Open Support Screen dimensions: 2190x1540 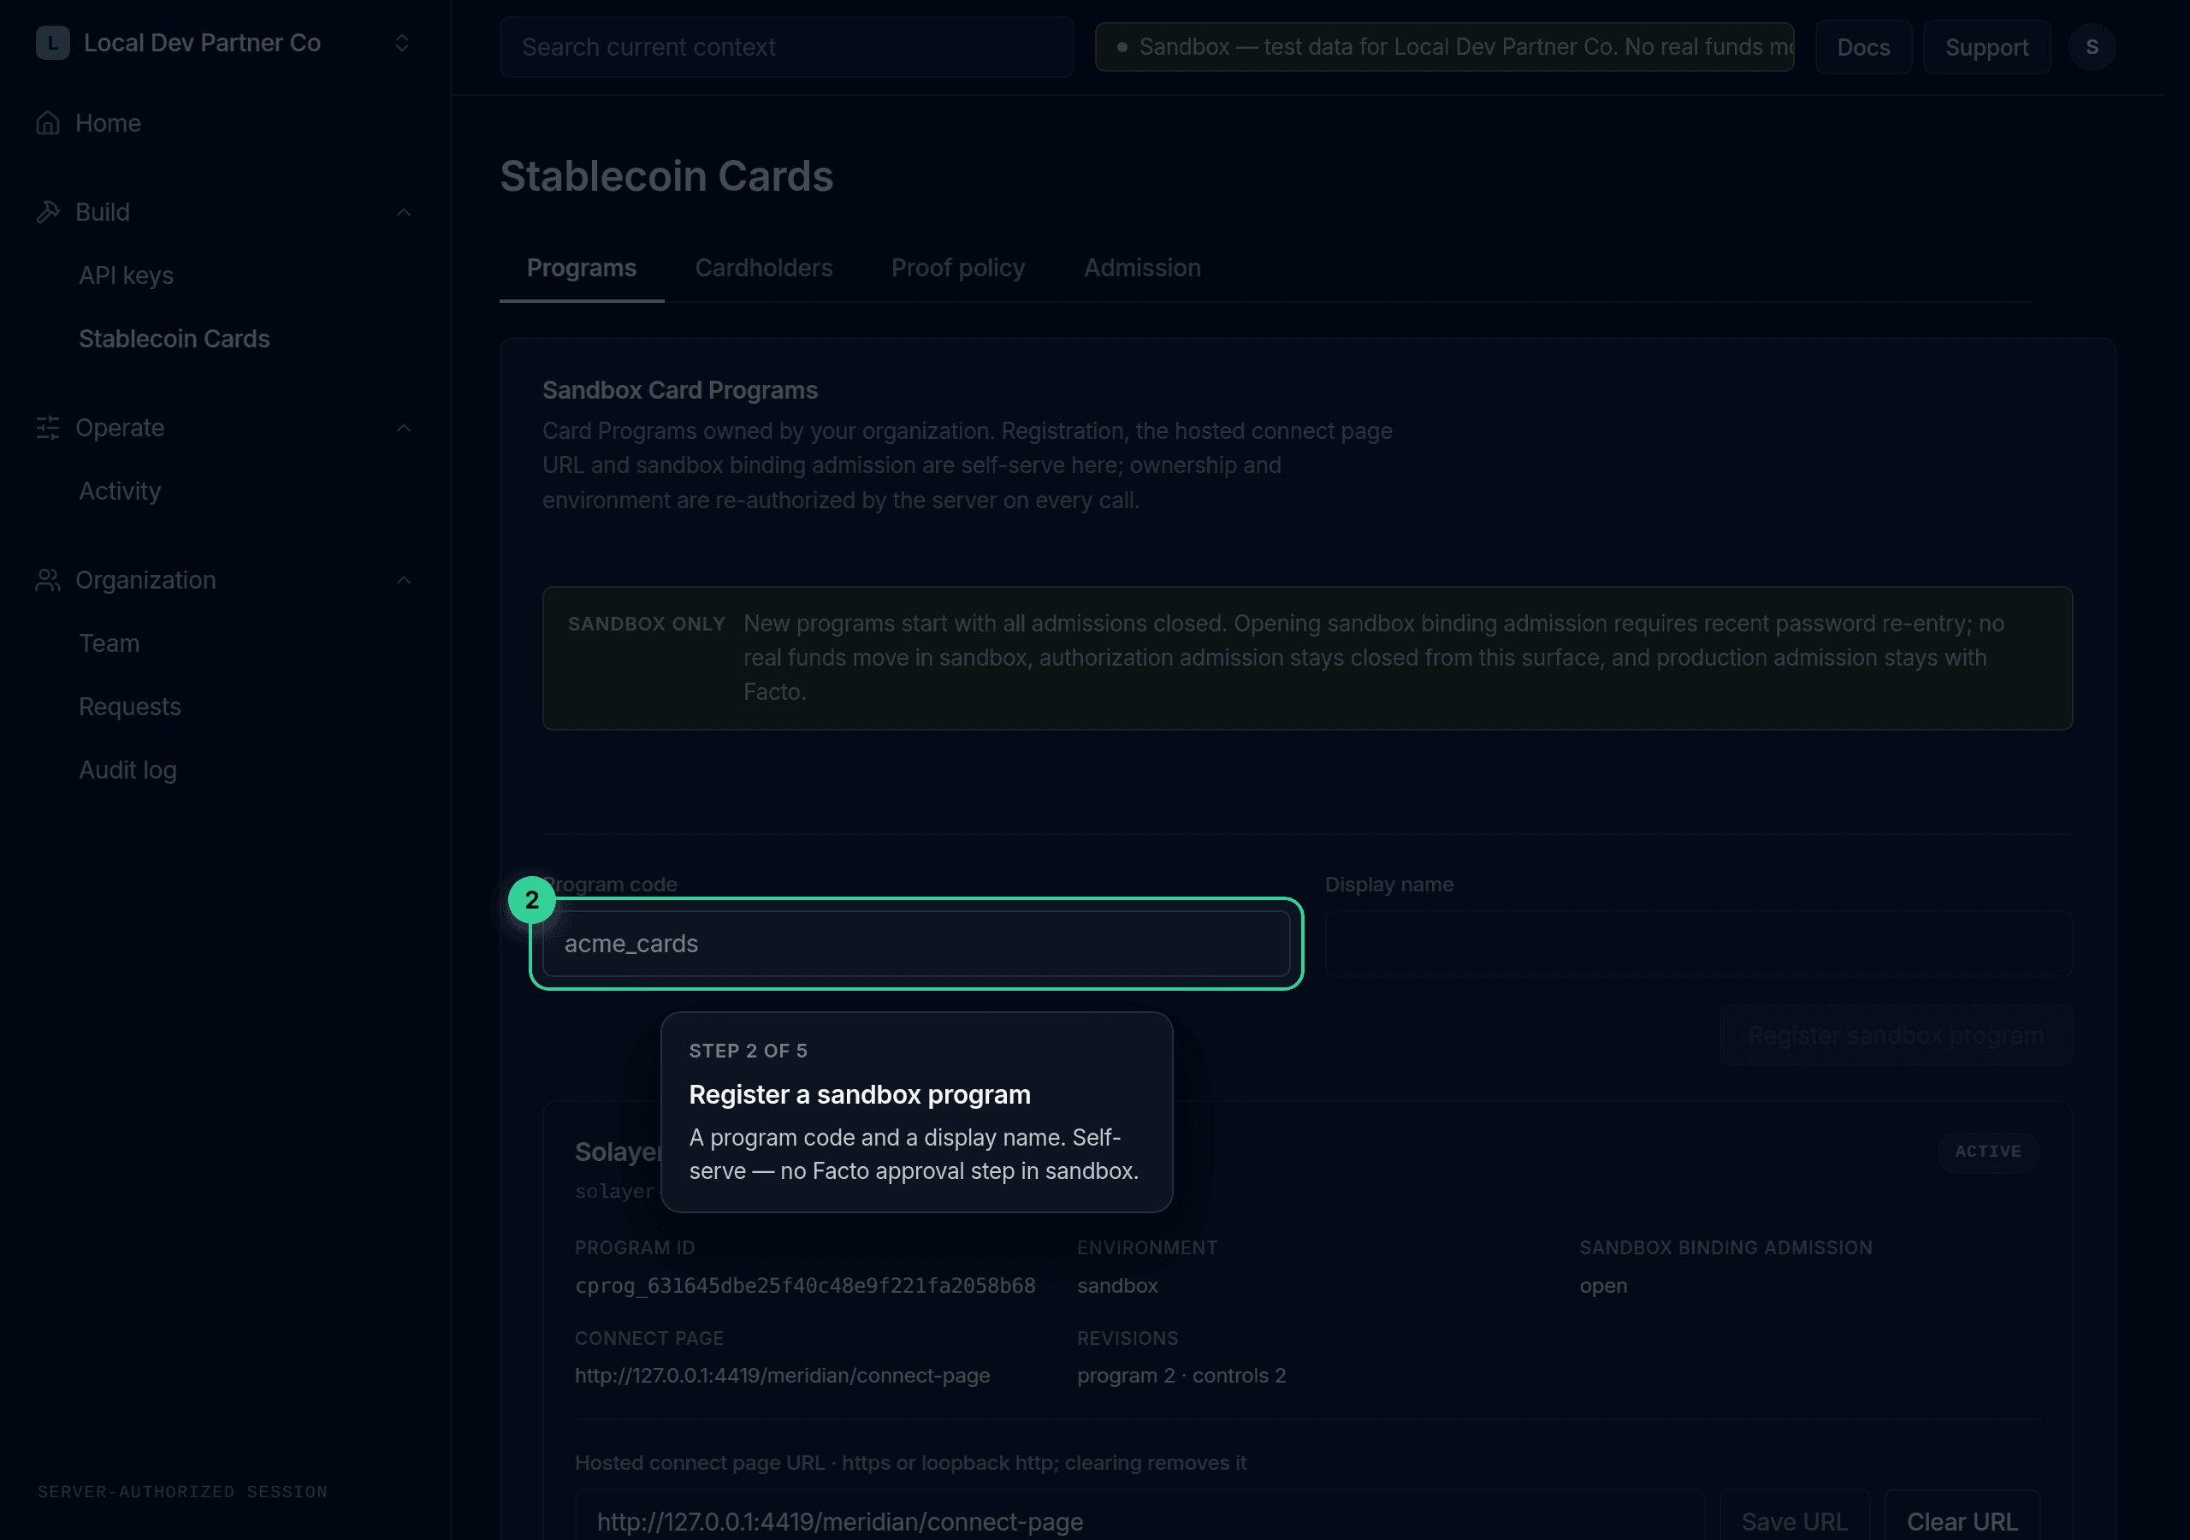coord(1986,47)
